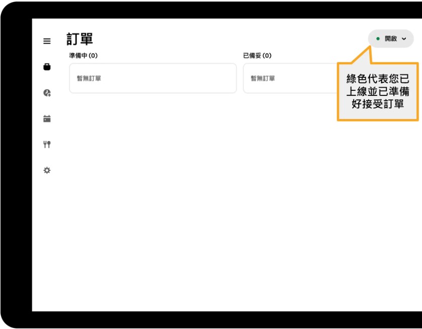Click the 好接受訂單 line in the callout
Viewport: 422px width, 329px height.
pyautogui.click(x=377, y=104)
